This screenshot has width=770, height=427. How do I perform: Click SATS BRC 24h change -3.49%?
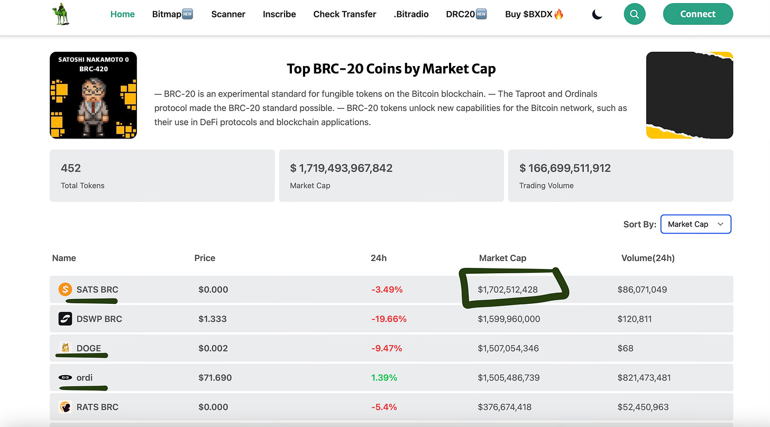[x=387, y=290]
